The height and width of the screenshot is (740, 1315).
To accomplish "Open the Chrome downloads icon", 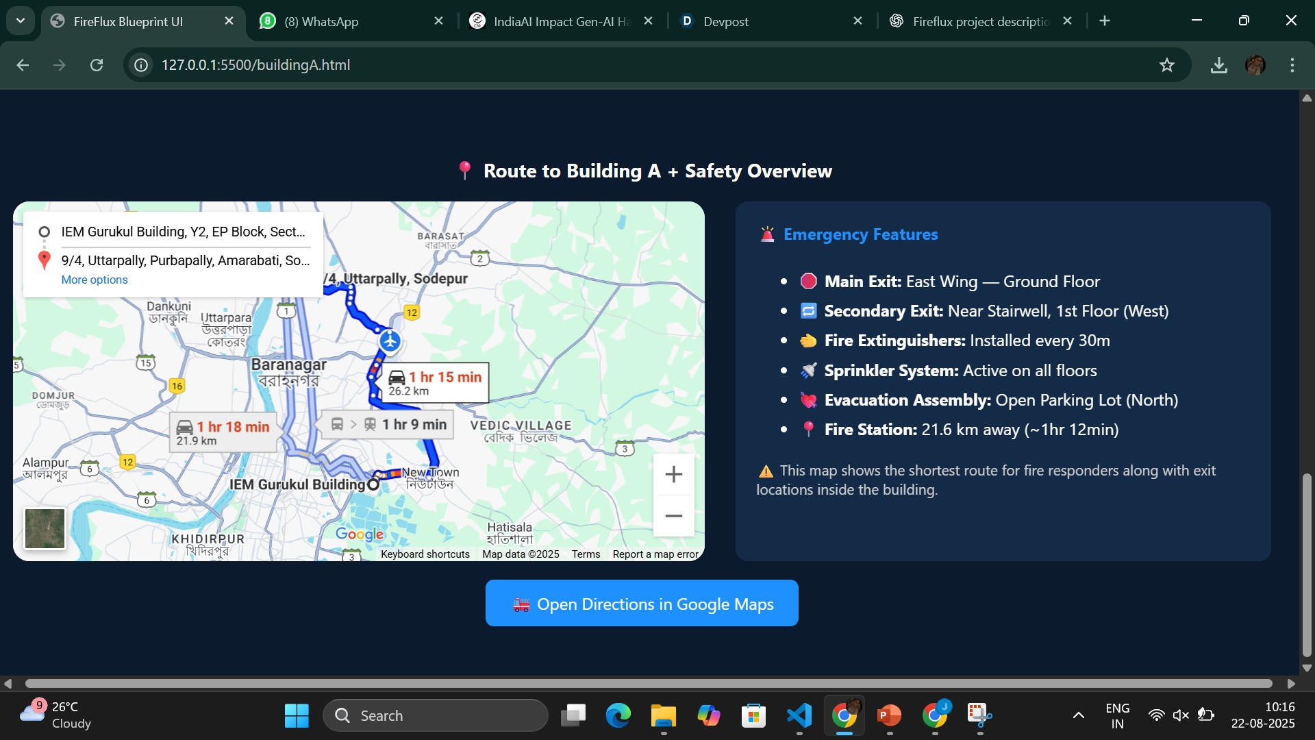I will pos(1218,65).
